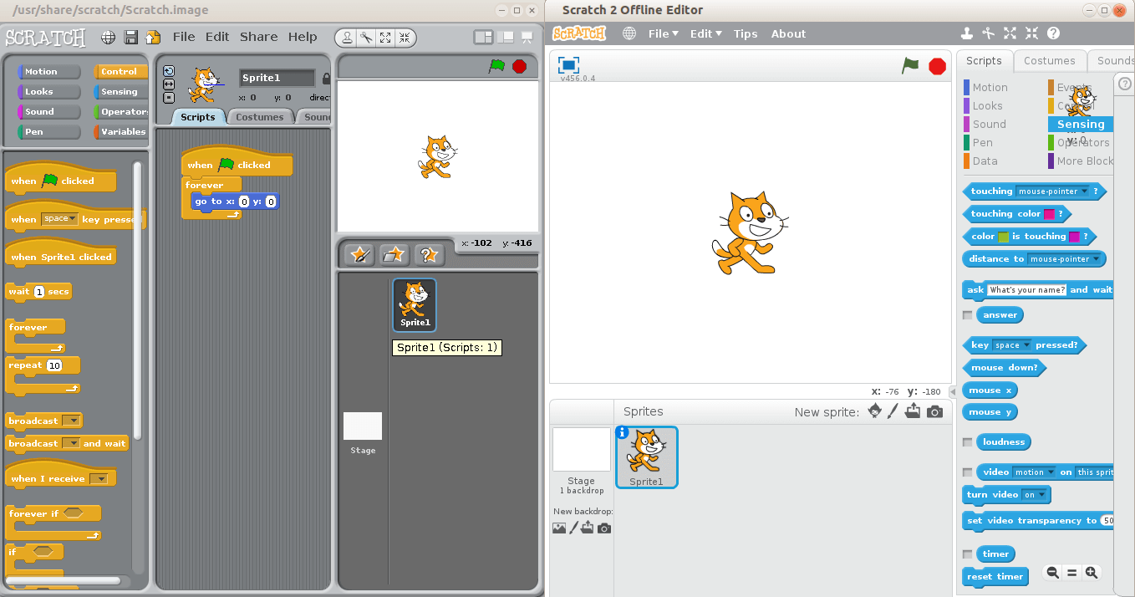1135x597 pixels.
Task: Choose sprite from library in Scratch 2
Action: (x=875, y=411)
